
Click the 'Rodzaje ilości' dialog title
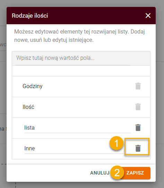(30, 16)
